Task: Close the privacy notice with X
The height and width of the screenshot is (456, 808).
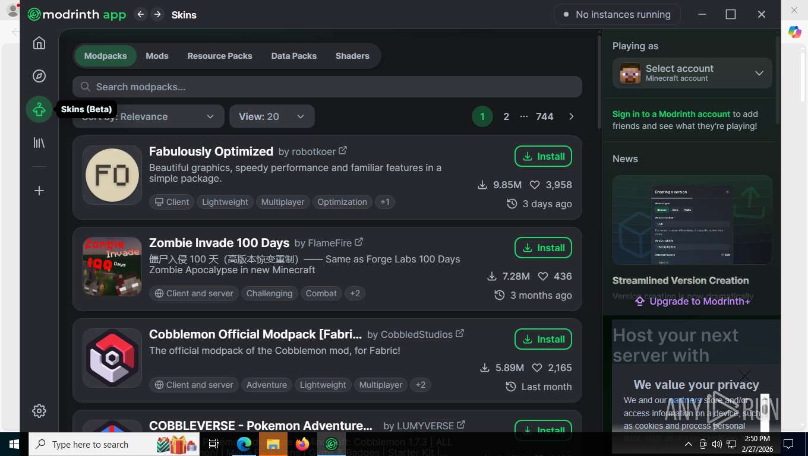Action: 744,375
